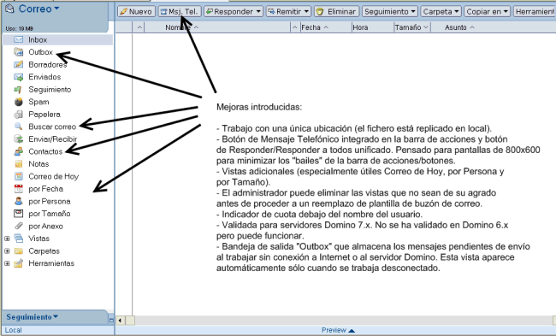The image size is (556, 336).
Task: Open Buscar correo magnifier icon
Action: [19, 127]
